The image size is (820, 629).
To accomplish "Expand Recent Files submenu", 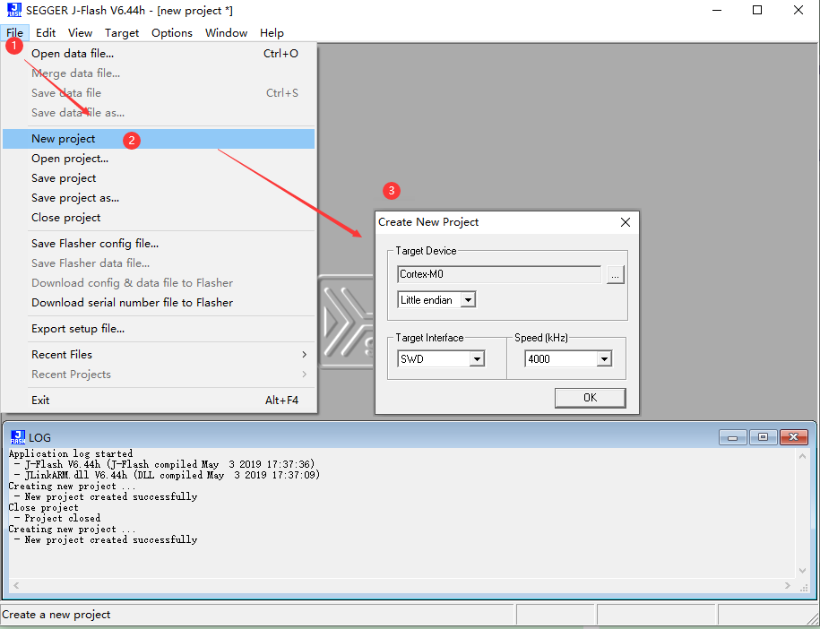I will tap(159, 355).
